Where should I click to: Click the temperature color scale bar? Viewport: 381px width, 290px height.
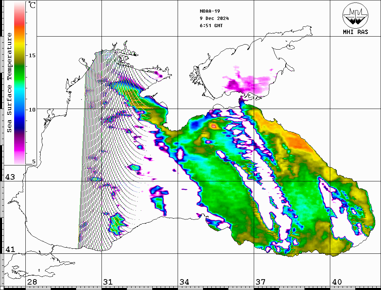coord(20,83)
